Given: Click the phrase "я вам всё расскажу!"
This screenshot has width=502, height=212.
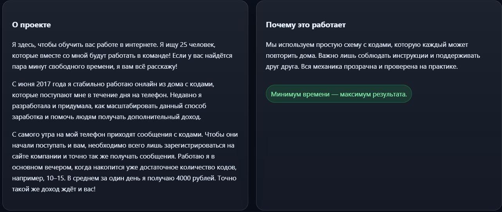Looking at the screenshot, I should (146, 66).
